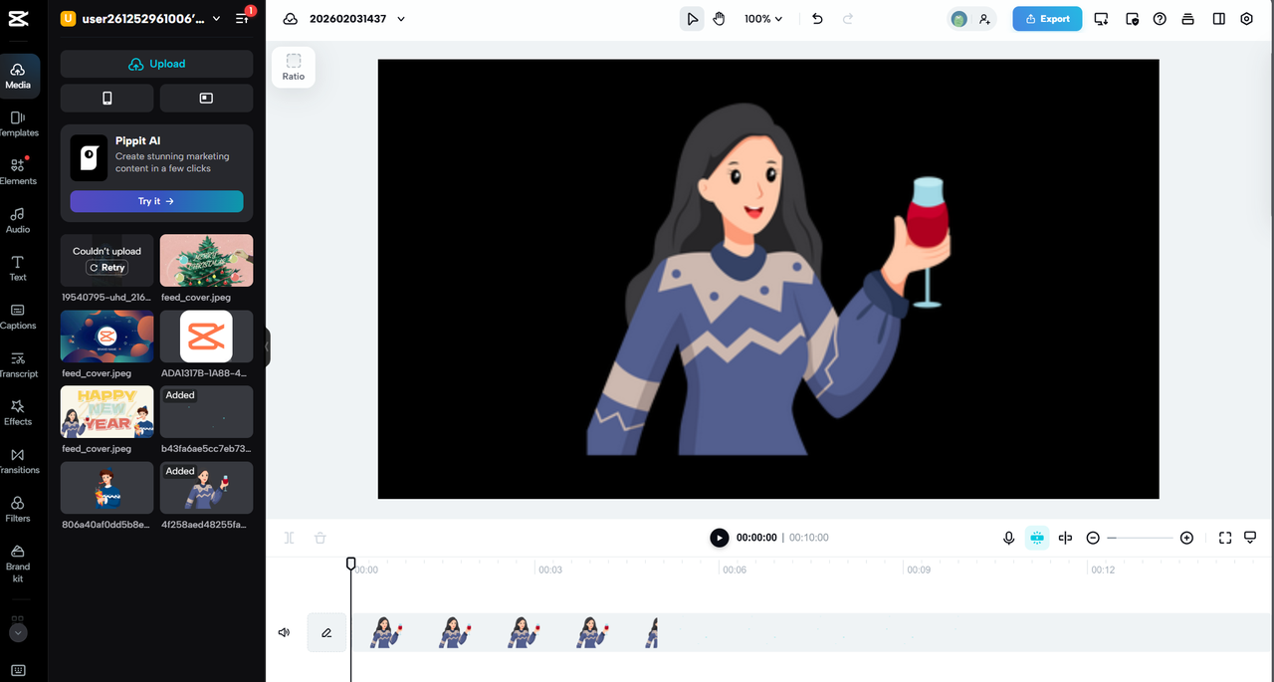Mute the character video track with the speaker icon

[284, 631]
